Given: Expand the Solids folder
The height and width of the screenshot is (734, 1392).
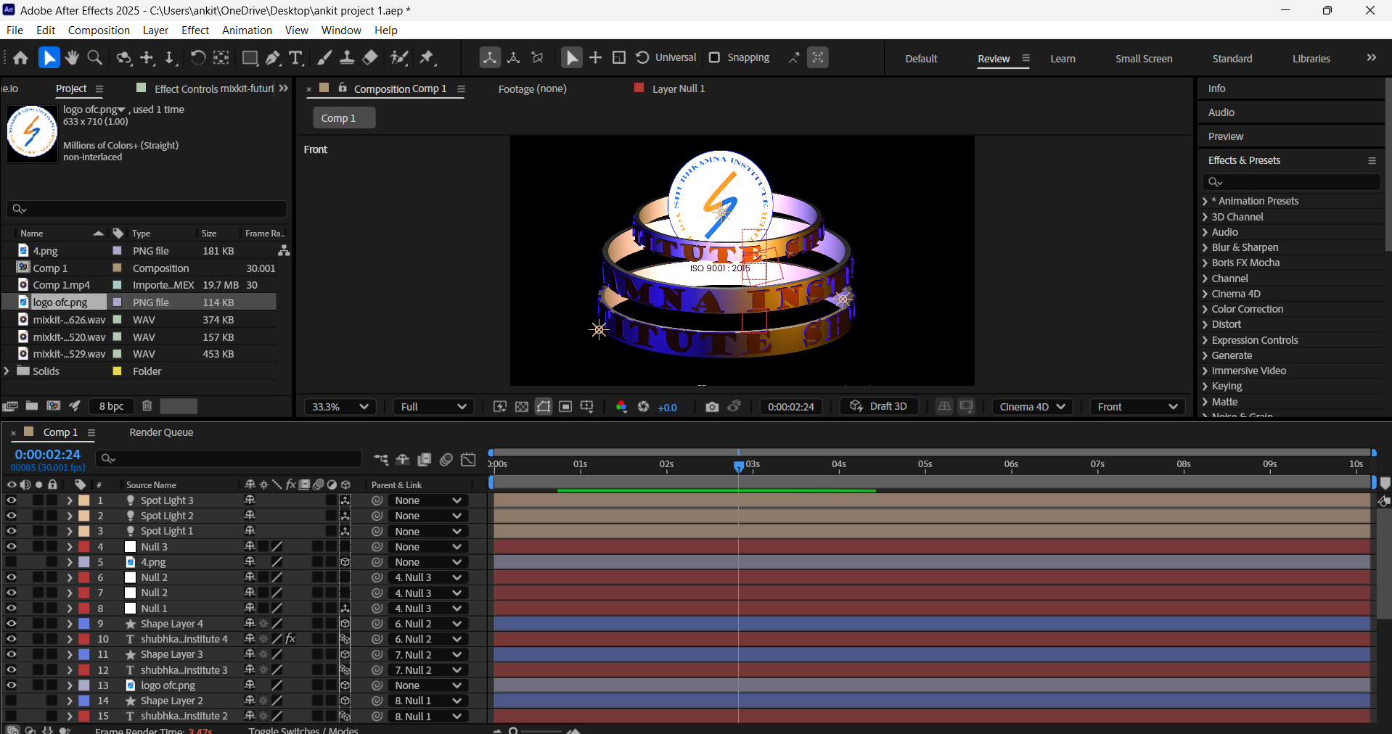Looking at the screenshot, I should coord(7,371).
